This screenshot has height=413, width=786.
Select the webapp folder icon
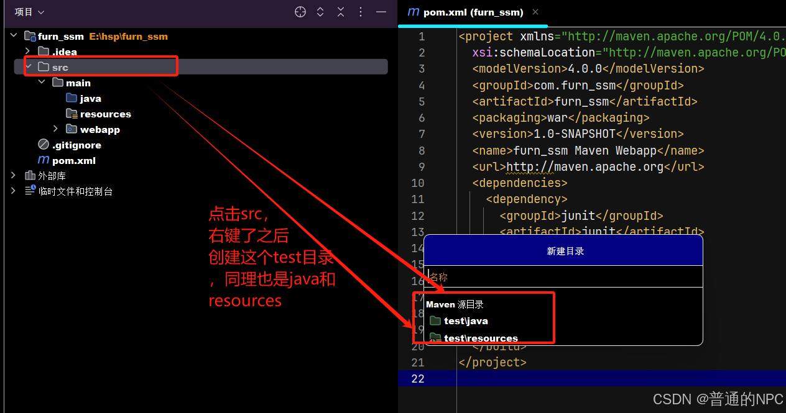pyautogui.click(x=72, y=129)
